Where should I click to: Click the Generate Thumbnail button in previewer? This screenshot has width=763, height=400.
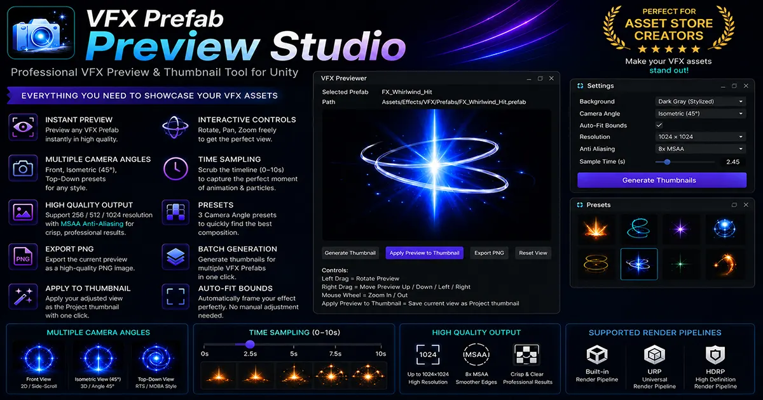pyautogui.click(x=350, y=253)
